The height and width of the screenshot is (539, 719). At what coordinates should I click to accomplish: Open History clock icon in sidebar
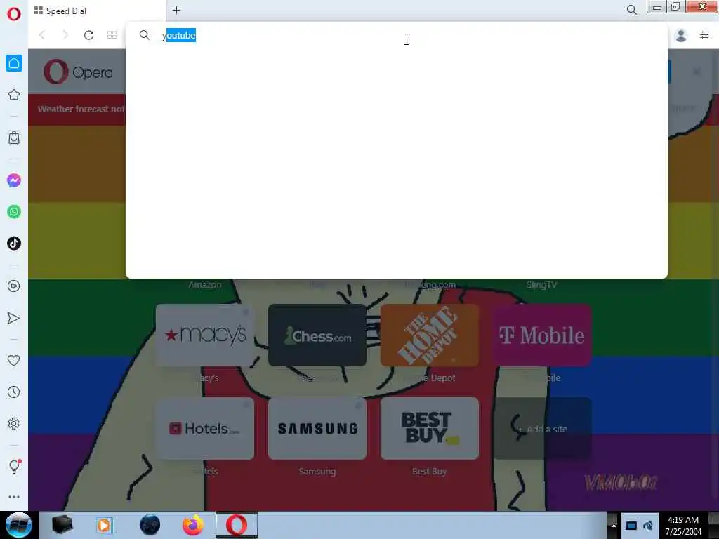[14, 392]
